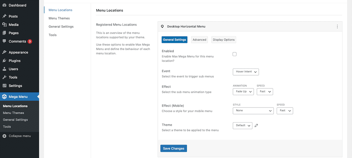Screen dimensions: 352x158
Task: Click the Appearance paintbrush icon
Action: [4, 52]
